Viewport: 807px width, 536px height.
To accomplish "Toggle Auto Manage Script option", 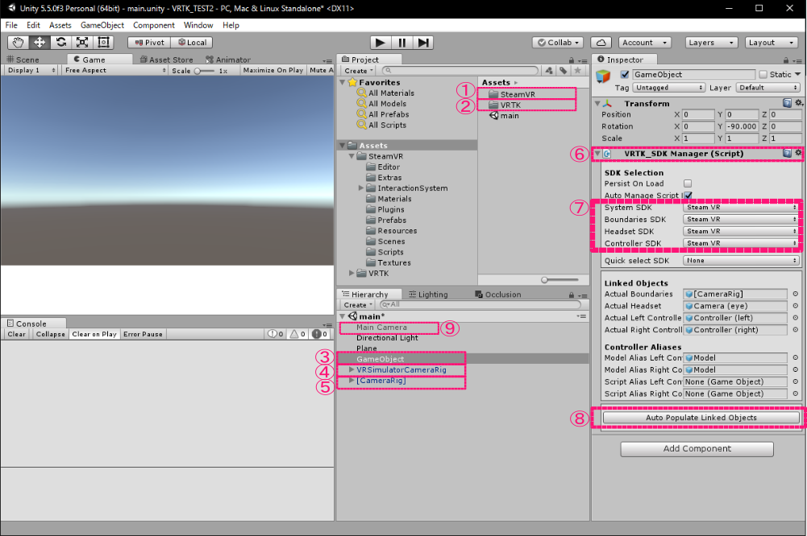I will tap(688, 196).
